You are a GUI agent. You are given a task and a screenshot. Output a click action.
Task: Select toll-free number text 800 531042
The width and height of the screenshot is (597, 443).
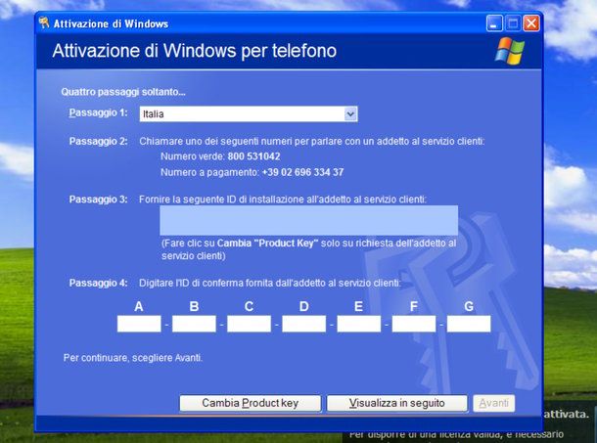click(x=253, y=156)
